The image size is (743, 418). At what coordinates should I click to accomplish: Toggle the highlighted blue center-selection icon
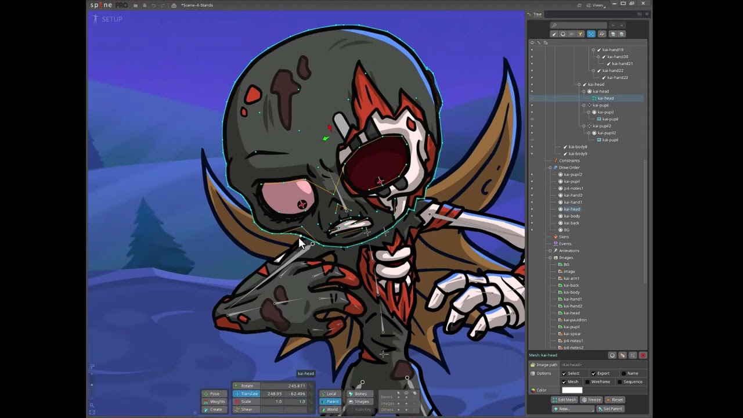[591, 34]
